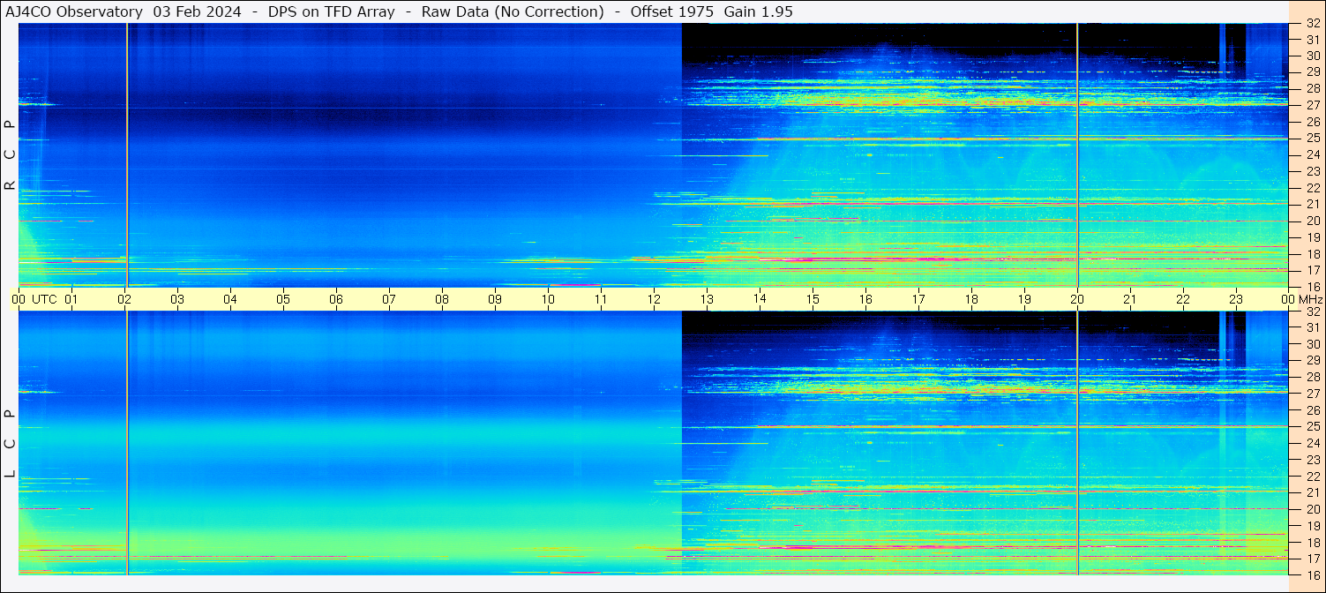This screenshot has height=593, width=1326.
Task: Click hour "20" on the time axis
Action: tap(1077, 299)
